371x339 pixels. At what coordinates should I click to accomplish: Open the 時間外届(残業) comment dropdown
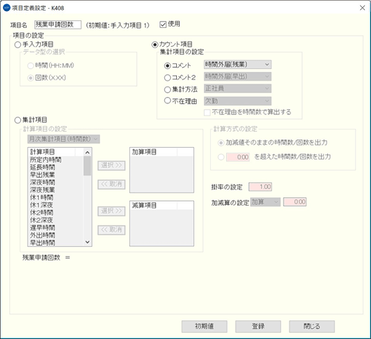tap(237, 64)
